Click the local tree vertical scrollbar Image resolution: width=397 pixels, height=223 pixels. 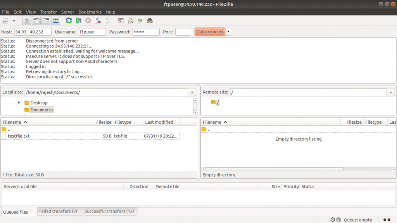195,106
